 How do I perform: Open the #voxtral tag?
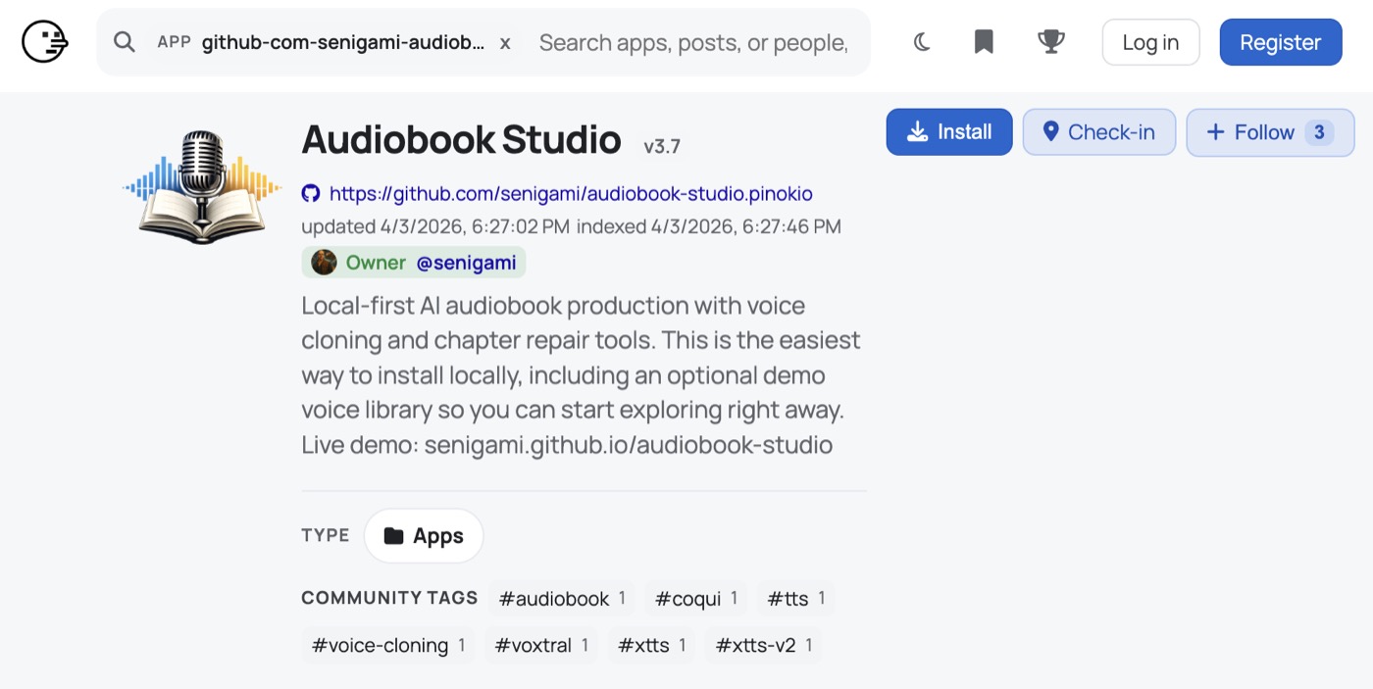(x=541, y=645)
